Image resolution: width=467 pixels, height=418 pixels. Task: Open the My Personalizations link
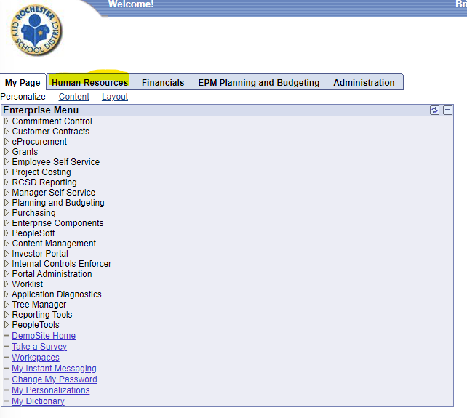pos(51,390)
